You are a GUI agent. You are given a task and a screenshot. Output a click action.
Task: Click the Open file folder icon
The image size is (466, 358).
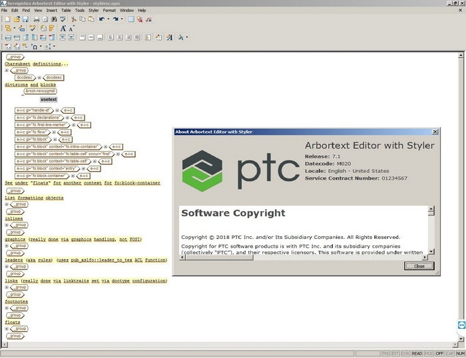click(17, 19)
